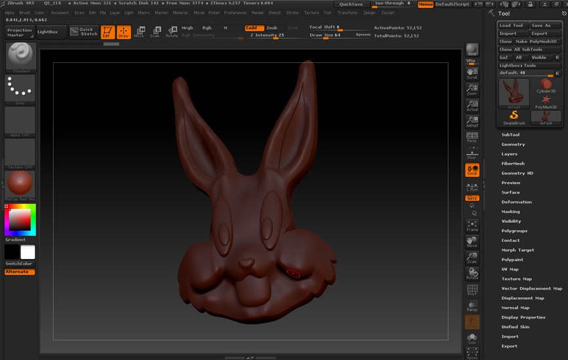This screenshot has width=568, height=360.
Task: Select the Draw mode icon
Action: pyautogui.click(x=123, y=32)
